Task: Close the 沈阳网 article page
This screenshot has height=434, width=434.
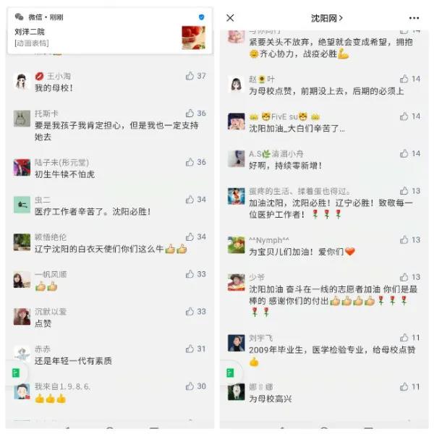Action: pos(230,18)
